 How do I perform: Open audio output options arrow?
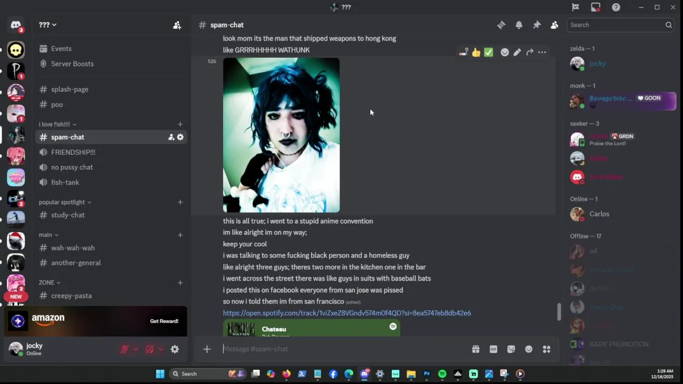pyautogui.click(x=161, y=349)
